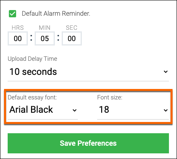Click the MIN input field showing 05
The image size is (177, 159).
point(45,39)
